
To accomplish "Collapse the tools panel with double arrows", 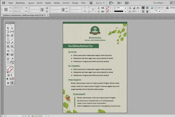I will 10,23.
